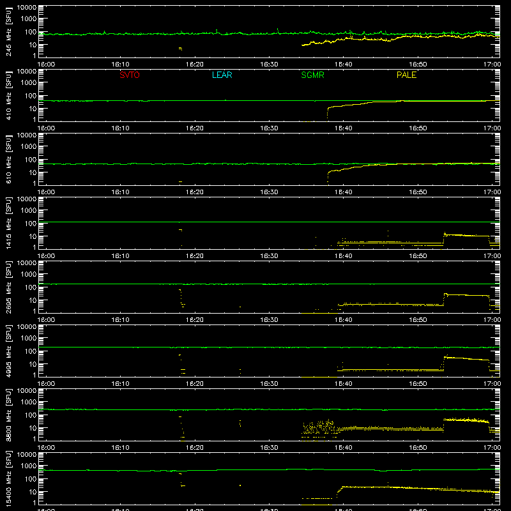Click the 16:00 tick label of 8800 MHz plot

click(46, 448)
